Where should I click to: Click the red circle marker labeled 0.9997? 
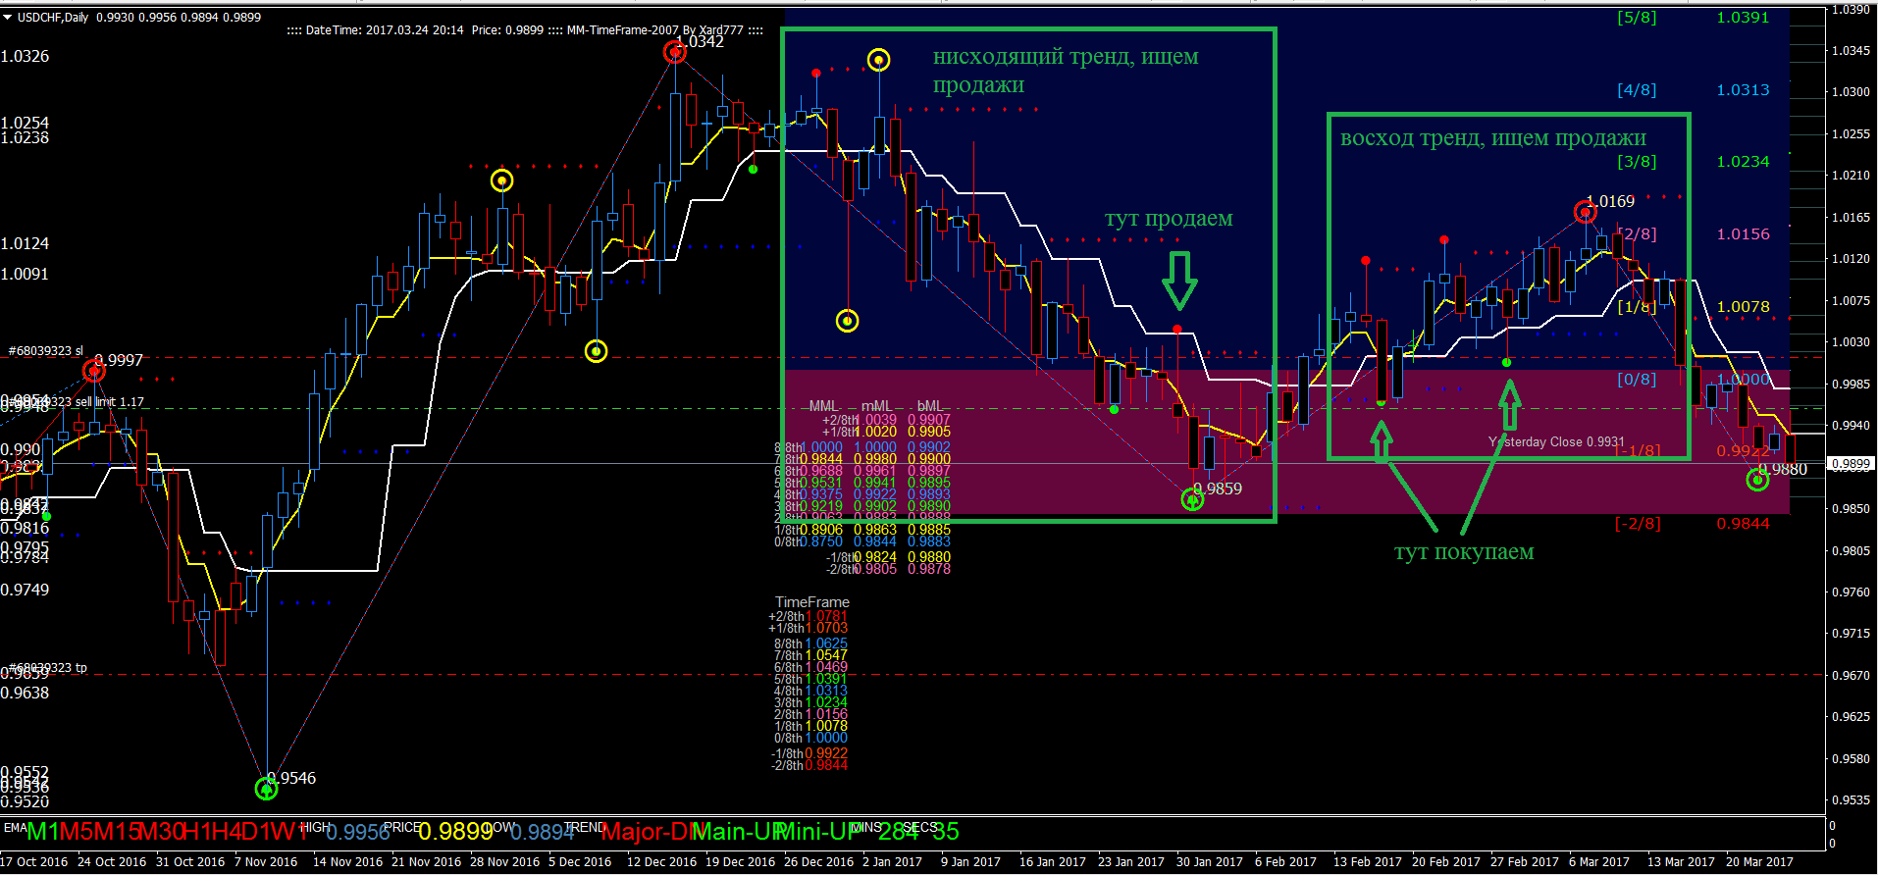click(x=93, y=371)
